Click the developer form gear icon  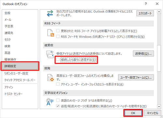coord(51,78)
